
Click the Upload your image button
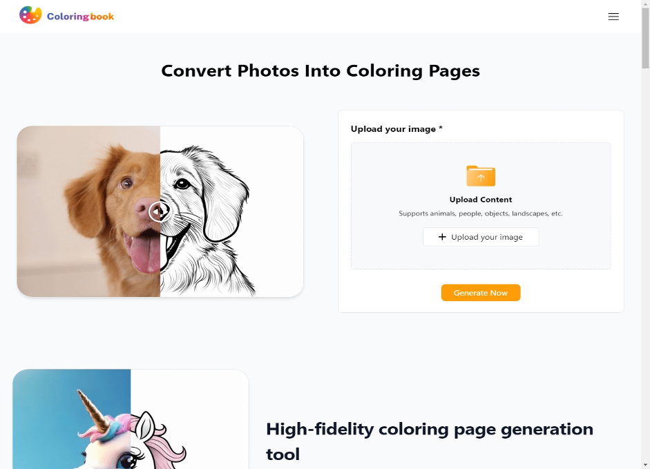481,237
